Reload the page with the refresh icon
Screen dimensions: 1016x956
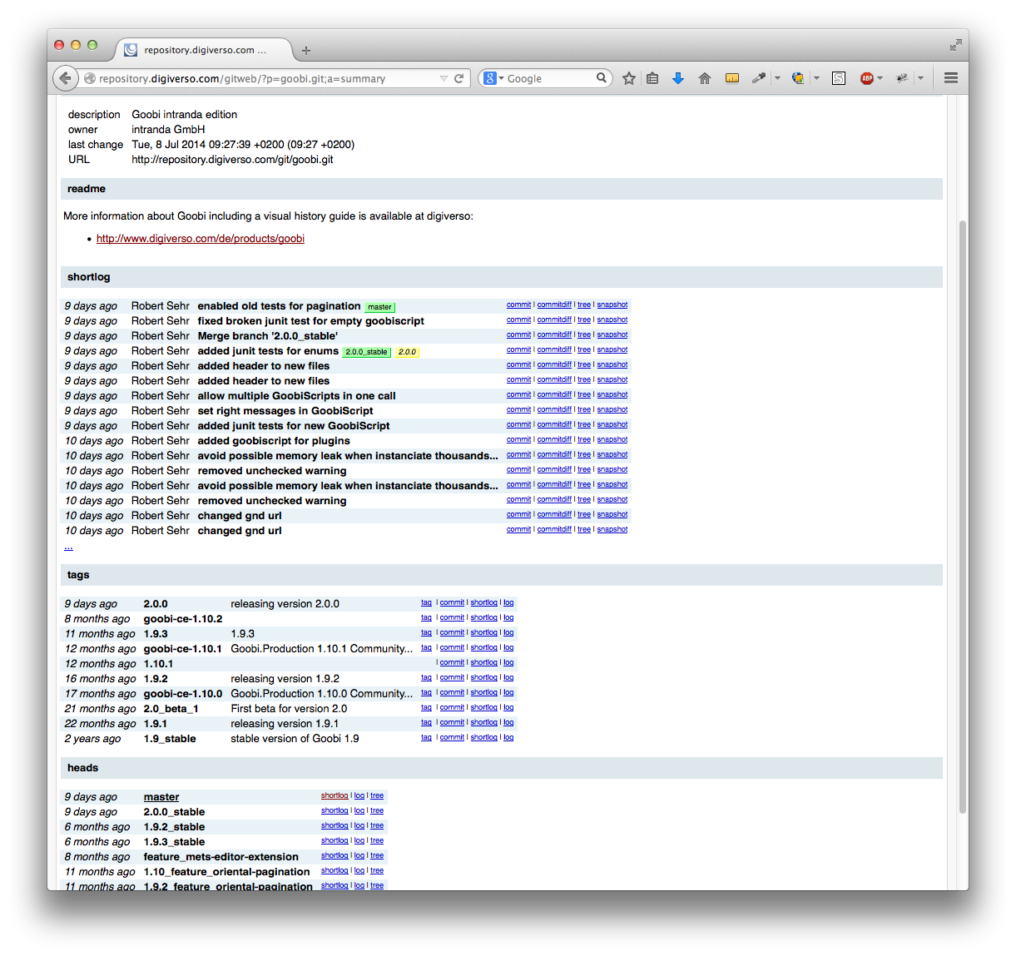tap(458, 78)
